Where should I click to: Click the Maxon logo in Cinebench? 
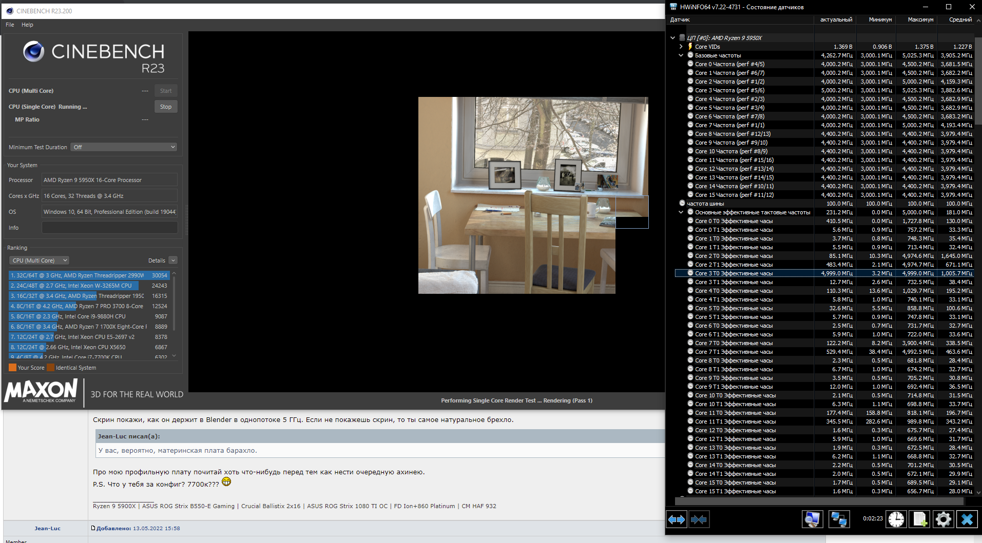click(41, 391)
